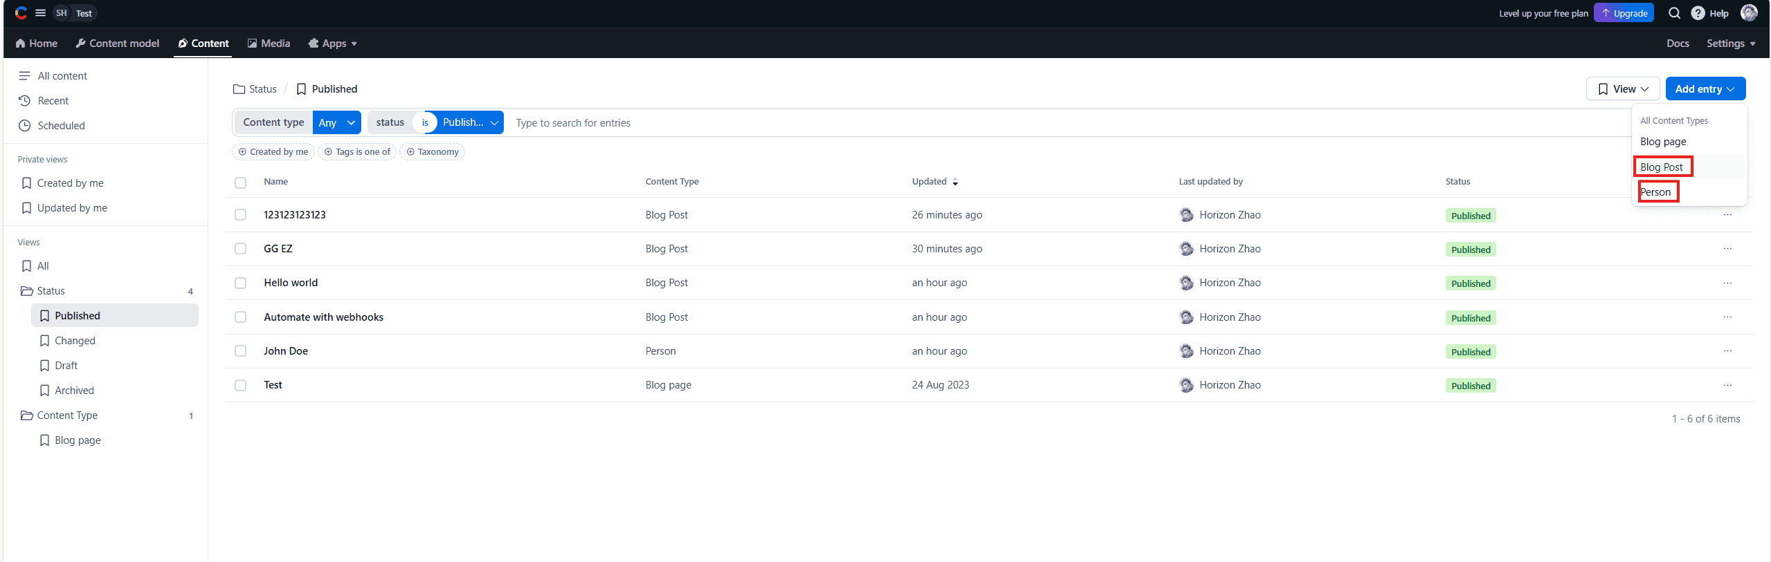Expand the Apps menu dropdown

click(333, 44)
